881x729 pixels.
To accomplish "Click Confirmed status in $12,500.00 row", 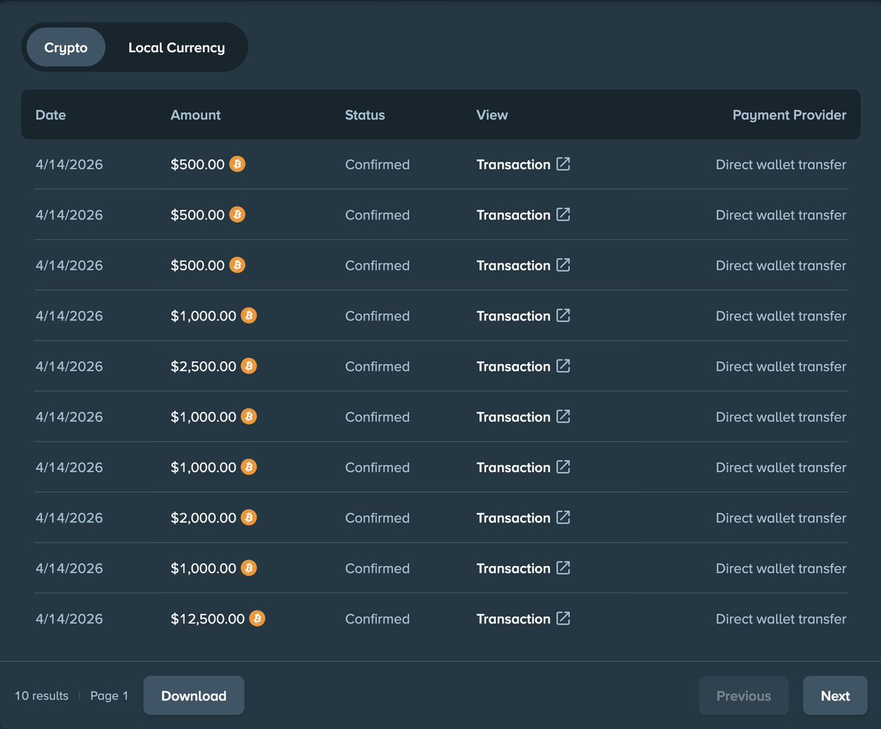I will (x=377, y=619).
